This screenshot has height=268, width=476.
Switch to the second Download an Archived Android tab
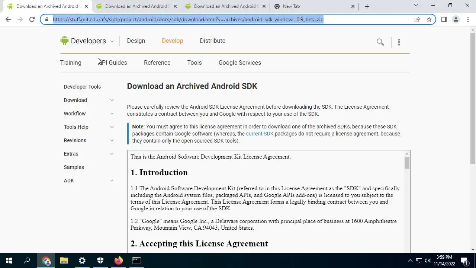tap(136, 6)
